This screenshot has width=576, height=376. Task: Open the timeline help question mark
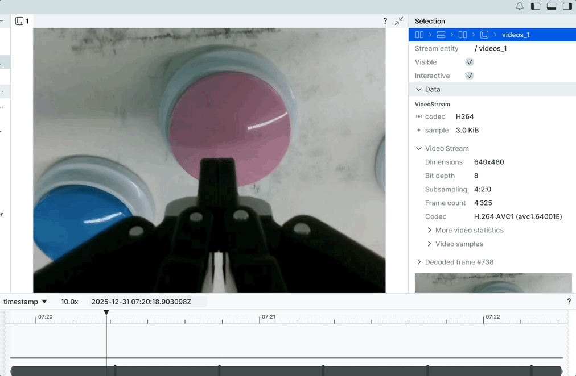(x=569, y=302)
